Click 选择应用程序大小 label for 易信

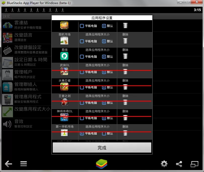[97, 50]
